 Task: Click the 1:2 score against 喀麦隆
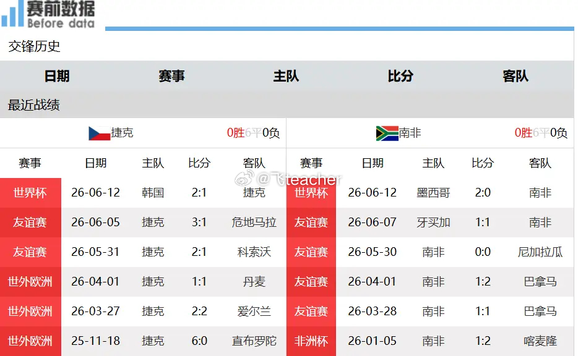click(483, 341)
